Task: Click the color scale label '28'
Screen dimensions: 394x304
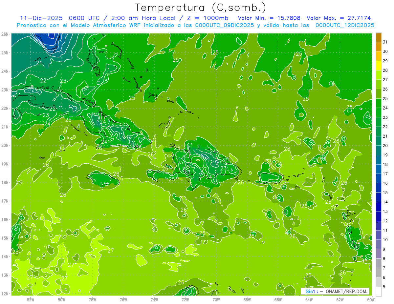Action: click(x=385, y=70)
